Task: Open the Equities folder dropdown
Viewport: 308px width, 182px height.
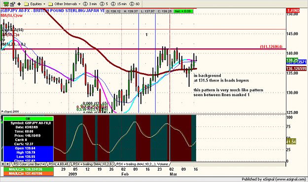Action: pyautogui.click(x=35, y=4)
